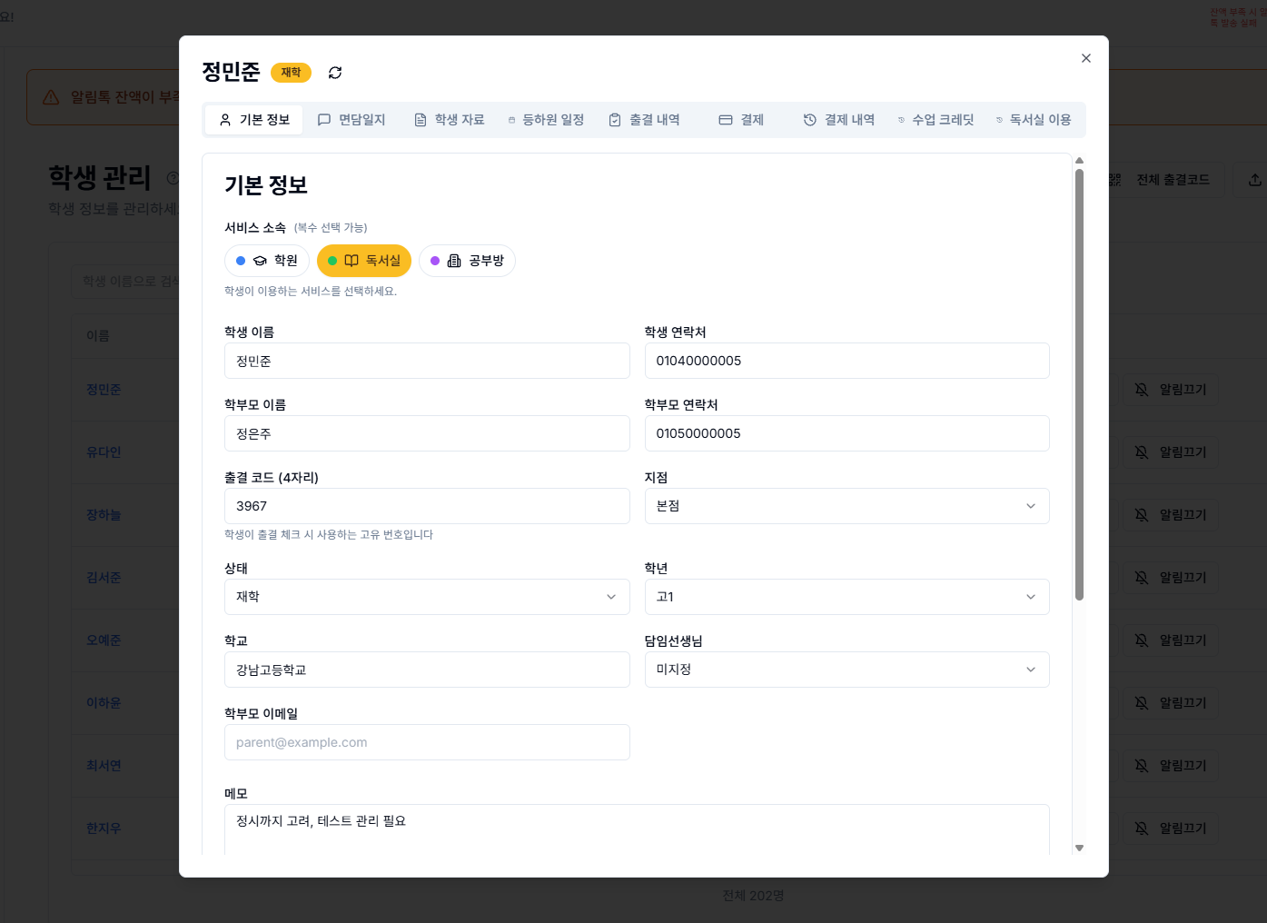Expand the 상태 dropdown showing 재학
Image resolution: width=1267 pixels, height=923 pixels.
pos(427,597)
